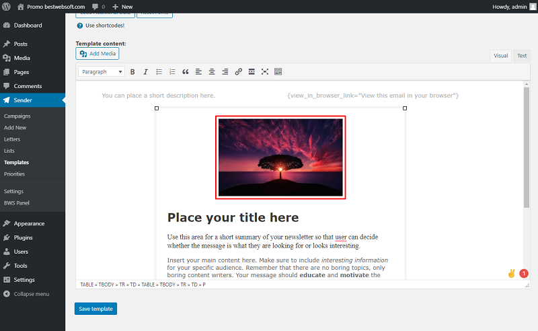
Task: Go to Sender Lists
Action: [9, 151]
